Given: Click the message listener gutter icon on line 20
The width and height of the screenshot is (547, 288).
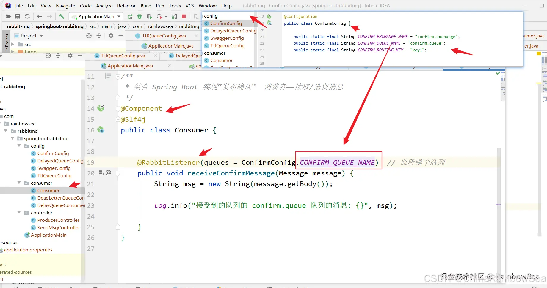Looking at the screenshot, I should (101, 173).
